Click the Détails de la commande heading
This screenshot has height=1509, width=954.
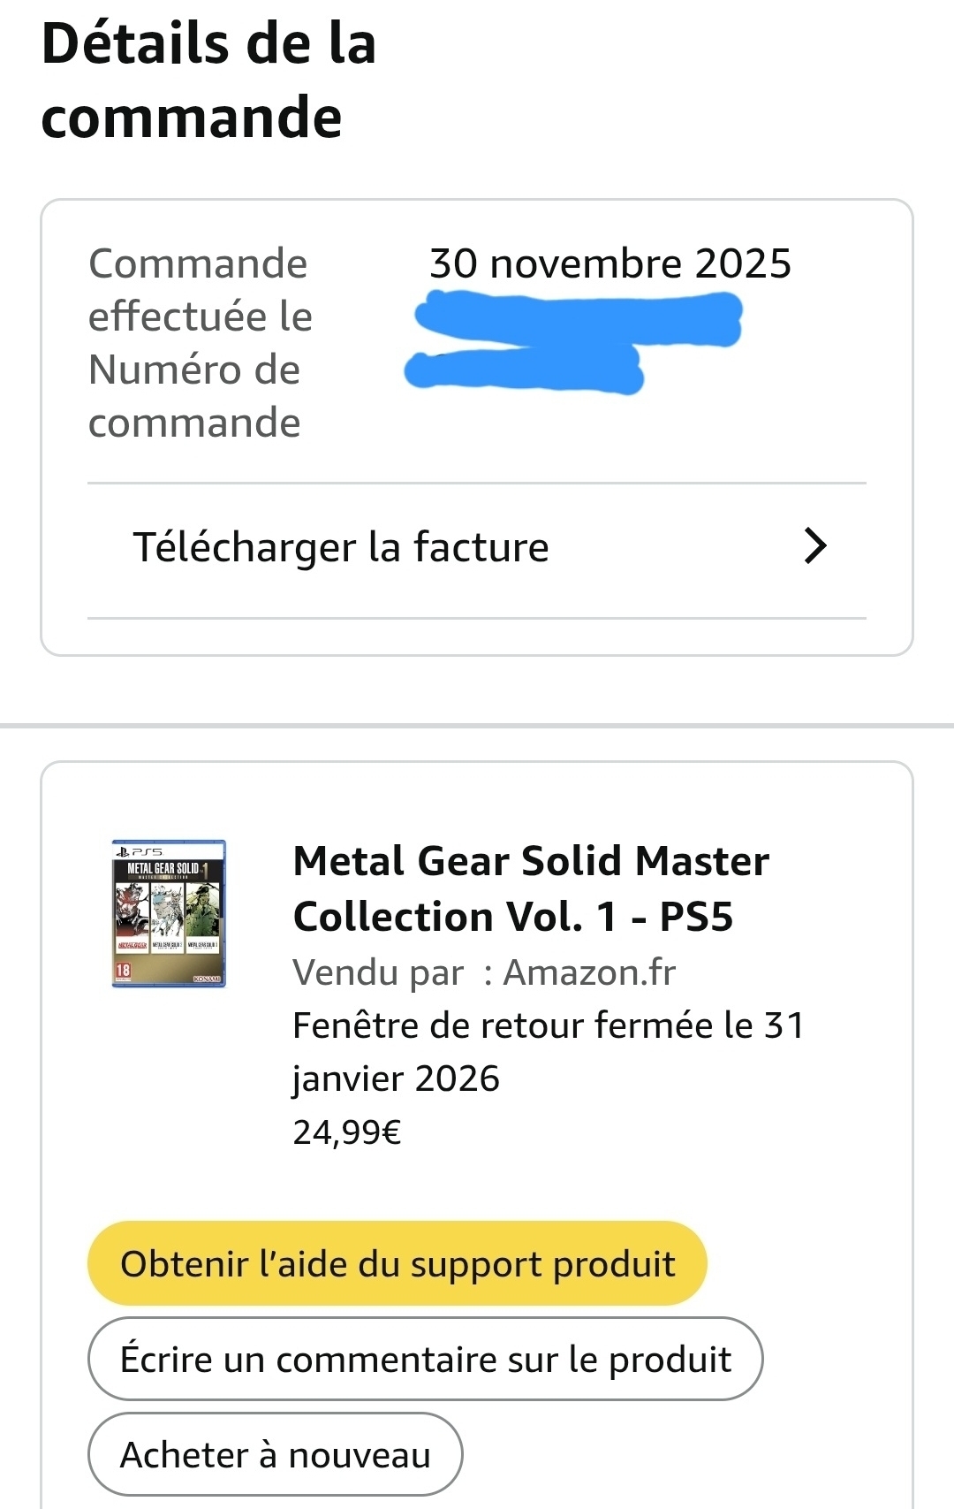click(x=209, y=80)
